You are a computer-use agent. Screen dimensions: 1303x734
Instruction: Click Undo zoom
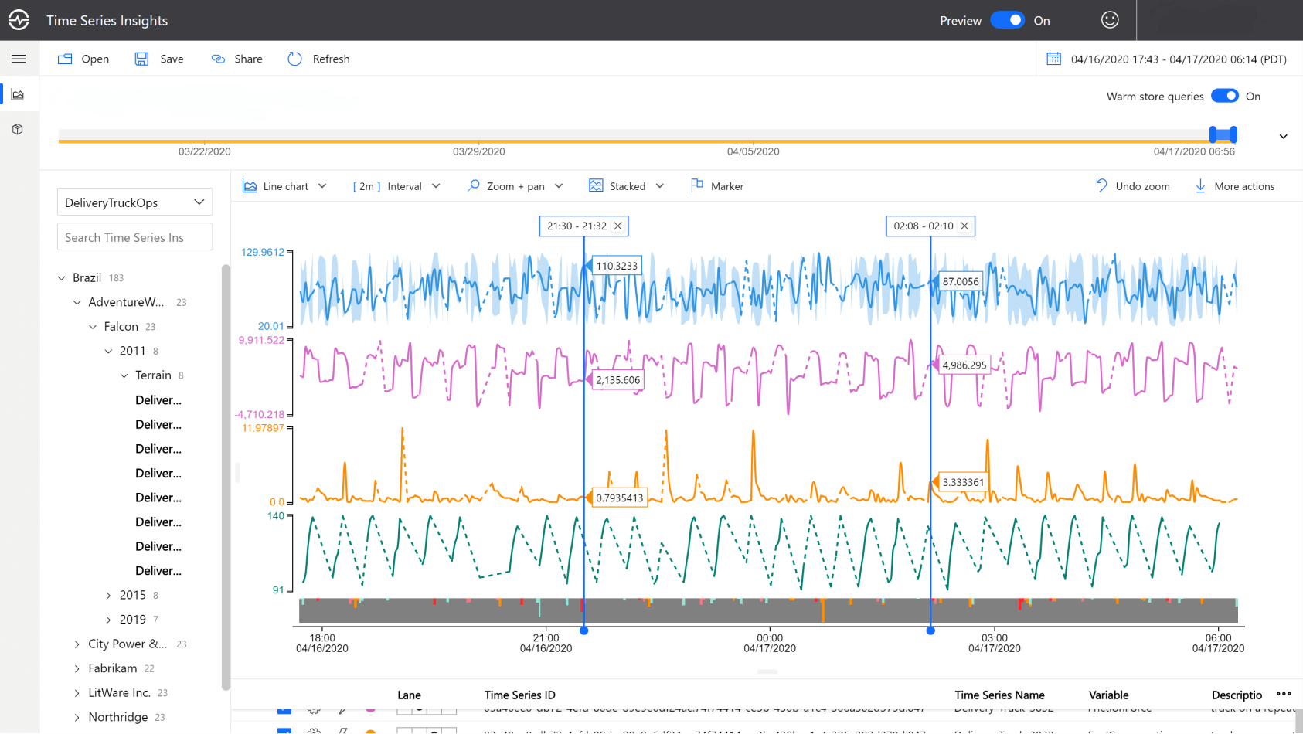[1132, 186]
